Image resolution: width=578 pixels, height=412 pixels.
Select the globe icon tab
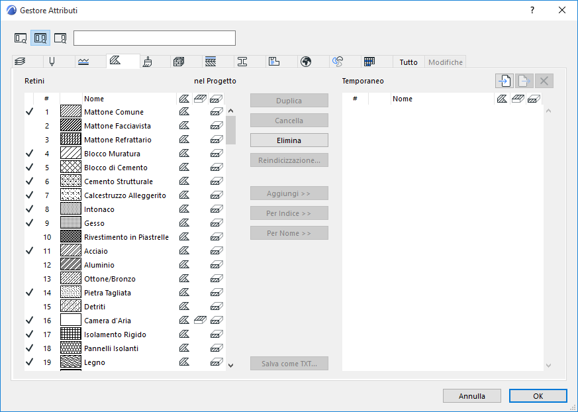tap(306, 62)
